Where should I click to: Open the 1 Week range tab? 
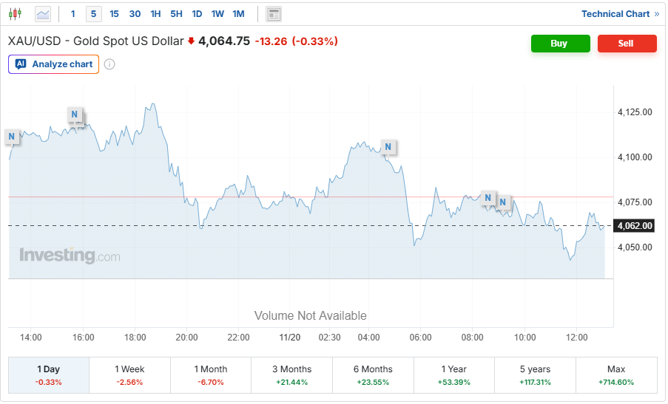129,375
